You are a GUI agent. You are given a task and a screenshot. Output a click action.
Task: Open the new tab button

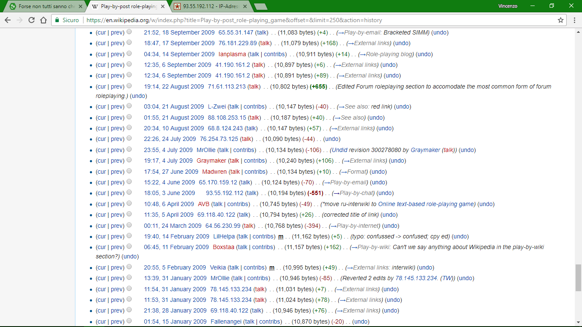[x=260, y=6]
